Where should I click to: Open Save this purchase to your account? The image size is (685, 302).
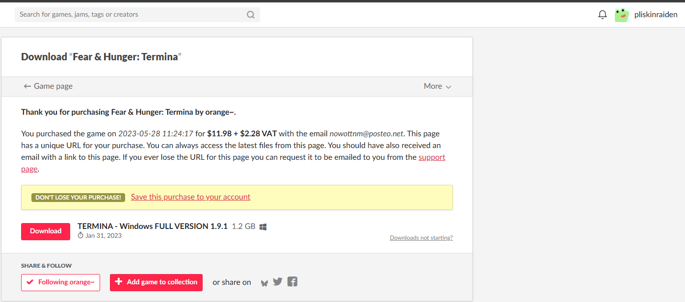click(190, 197)
